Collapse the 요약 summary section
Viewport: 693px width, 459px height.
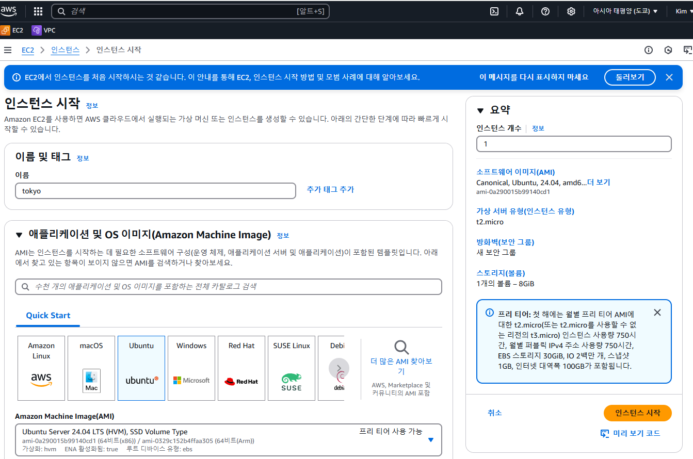tap(480, 110)
